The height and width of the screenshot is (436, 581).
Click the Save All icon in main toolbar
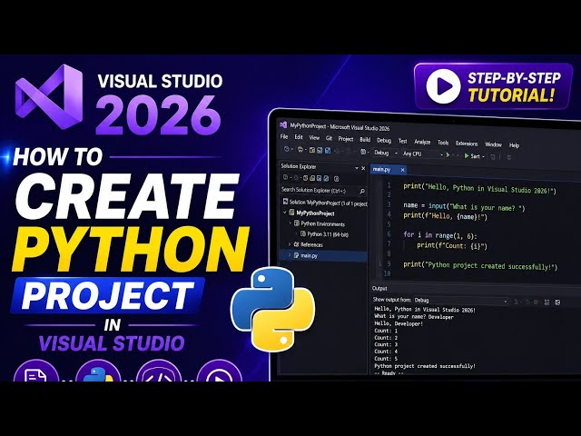coord(328,150)
